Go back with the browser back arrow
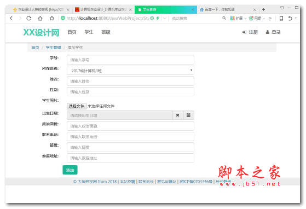The image size is (306, 209). coord(11,18)
